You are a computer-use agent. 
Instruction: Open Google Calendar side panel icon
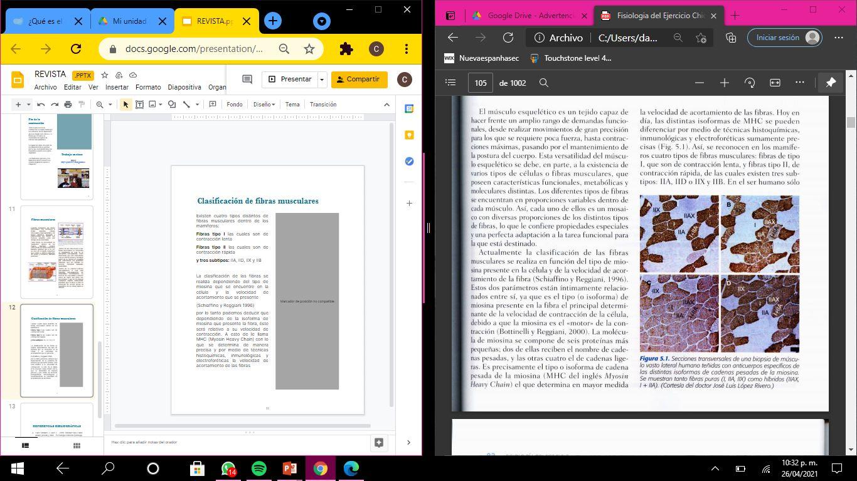coord(409,109)
